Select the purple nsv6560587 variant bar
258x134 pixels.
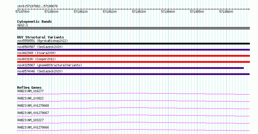click(133, 50)
